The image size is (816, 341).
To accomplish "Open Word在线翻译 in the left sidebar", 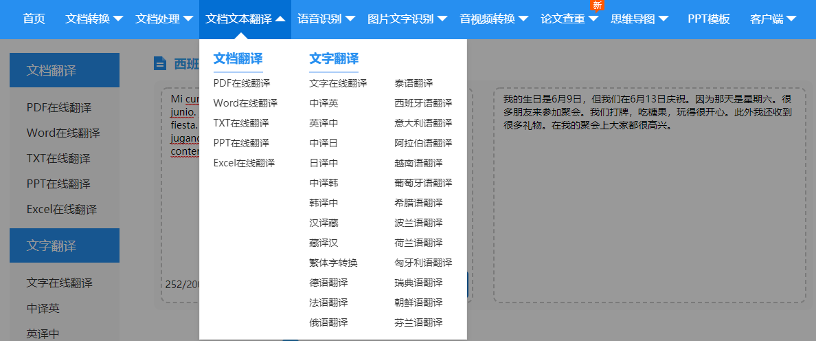I will tap(63, 133).
